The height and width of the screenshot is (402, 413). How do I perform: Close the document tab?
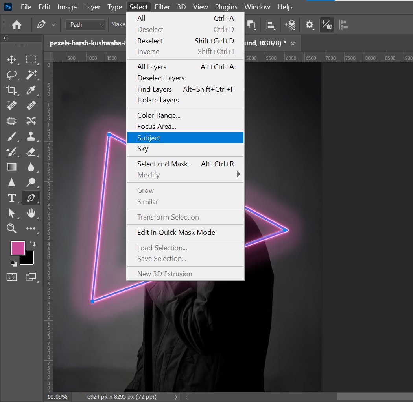point(293,44)
